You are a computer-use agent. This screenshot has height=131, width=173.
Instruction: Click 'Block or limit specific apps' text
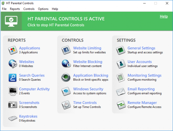pyautogui.click(x=91, y=80)
